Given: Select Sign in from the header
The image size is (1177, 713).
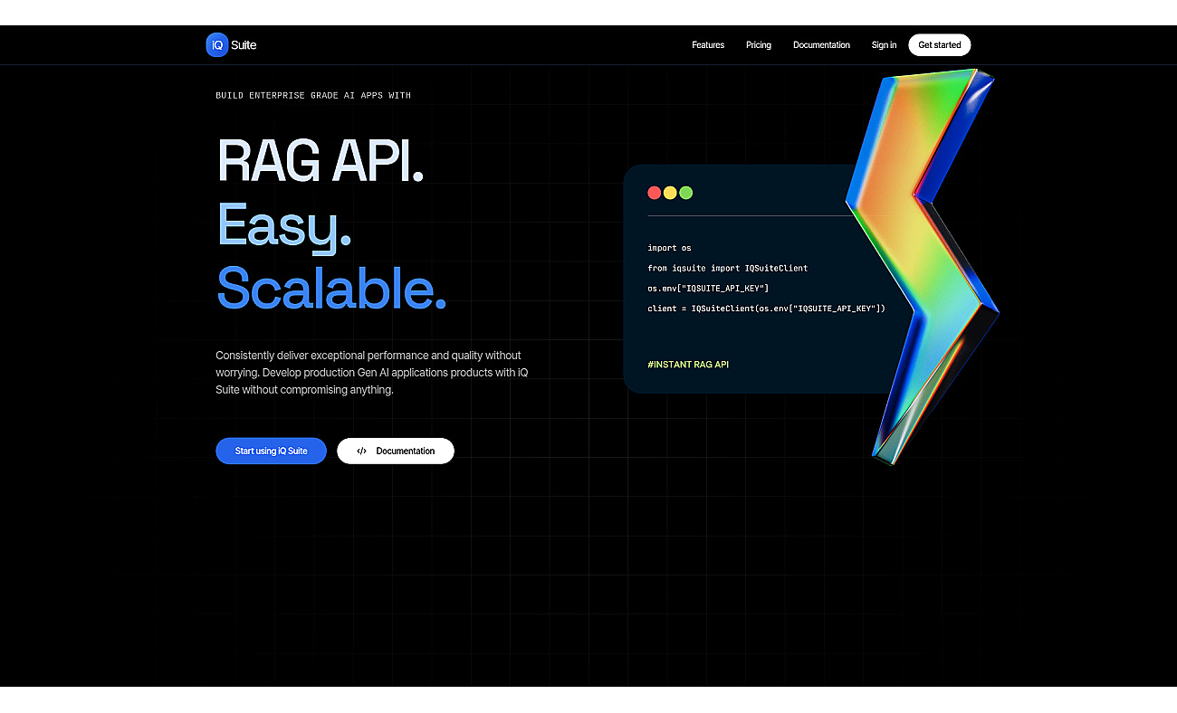Looking at the screenshot, I should [884, 45].
